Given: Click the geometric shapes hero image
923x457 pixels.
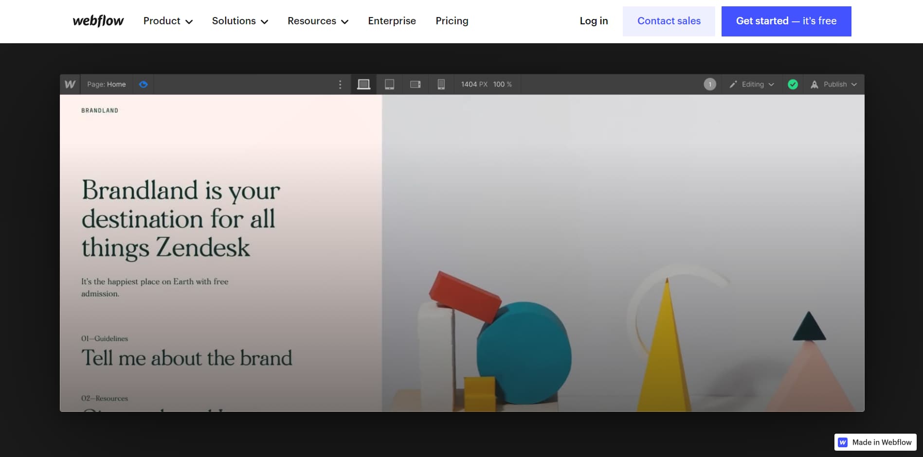Looking at the screenshot, I should point(623,253).
